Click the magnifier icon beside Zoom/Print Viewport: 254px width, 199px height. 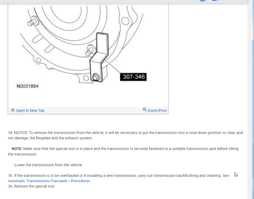point(145,110)
